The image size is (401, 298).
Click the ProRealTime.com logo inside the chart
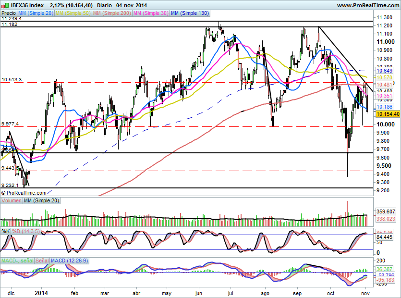tap(23, 193)
